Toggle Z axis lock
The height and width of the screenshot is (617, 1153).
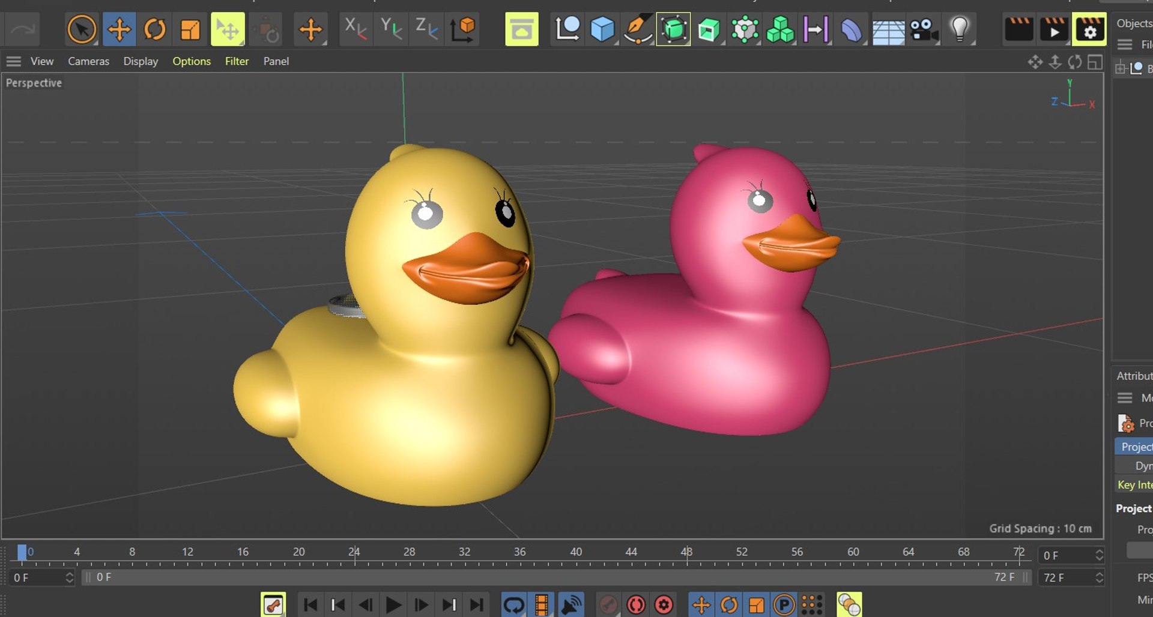pos(426,29)
